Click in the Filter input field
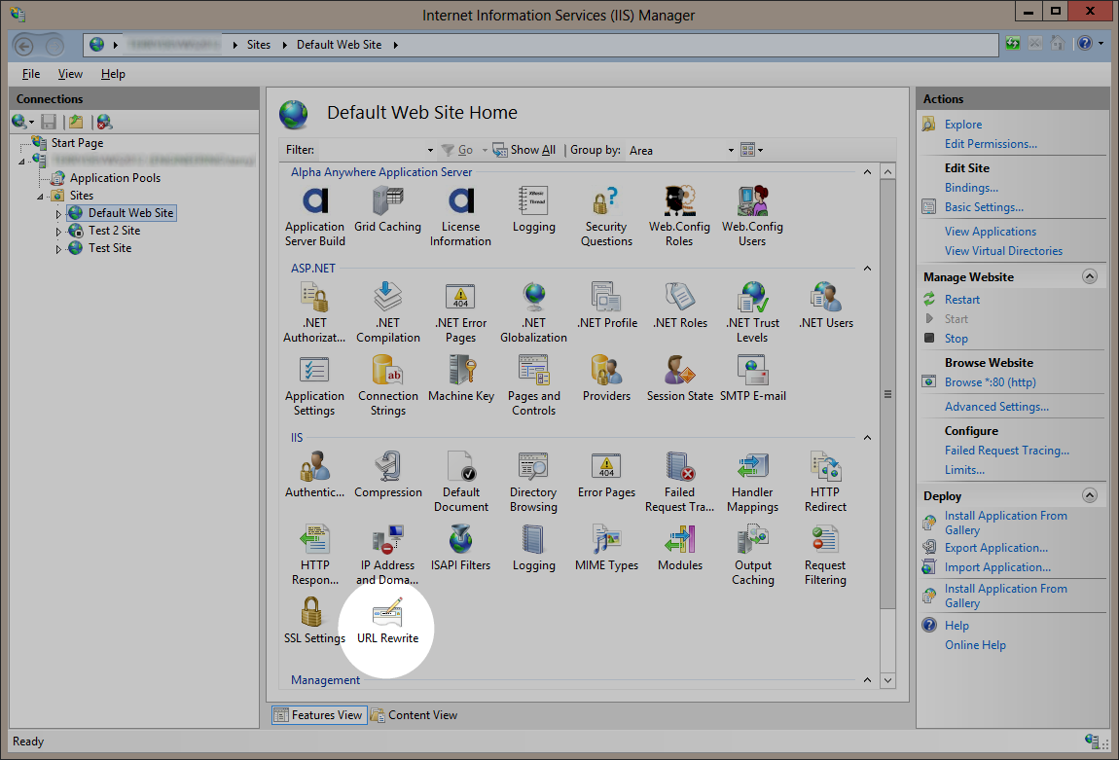Viewport: 1119px width, 760px height. 371,150
